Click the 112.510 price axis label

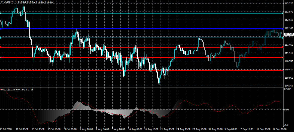pos(289,20)
